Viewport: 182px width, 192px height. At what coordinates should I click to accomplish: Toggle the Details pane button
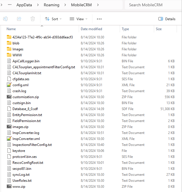(167, 19)
